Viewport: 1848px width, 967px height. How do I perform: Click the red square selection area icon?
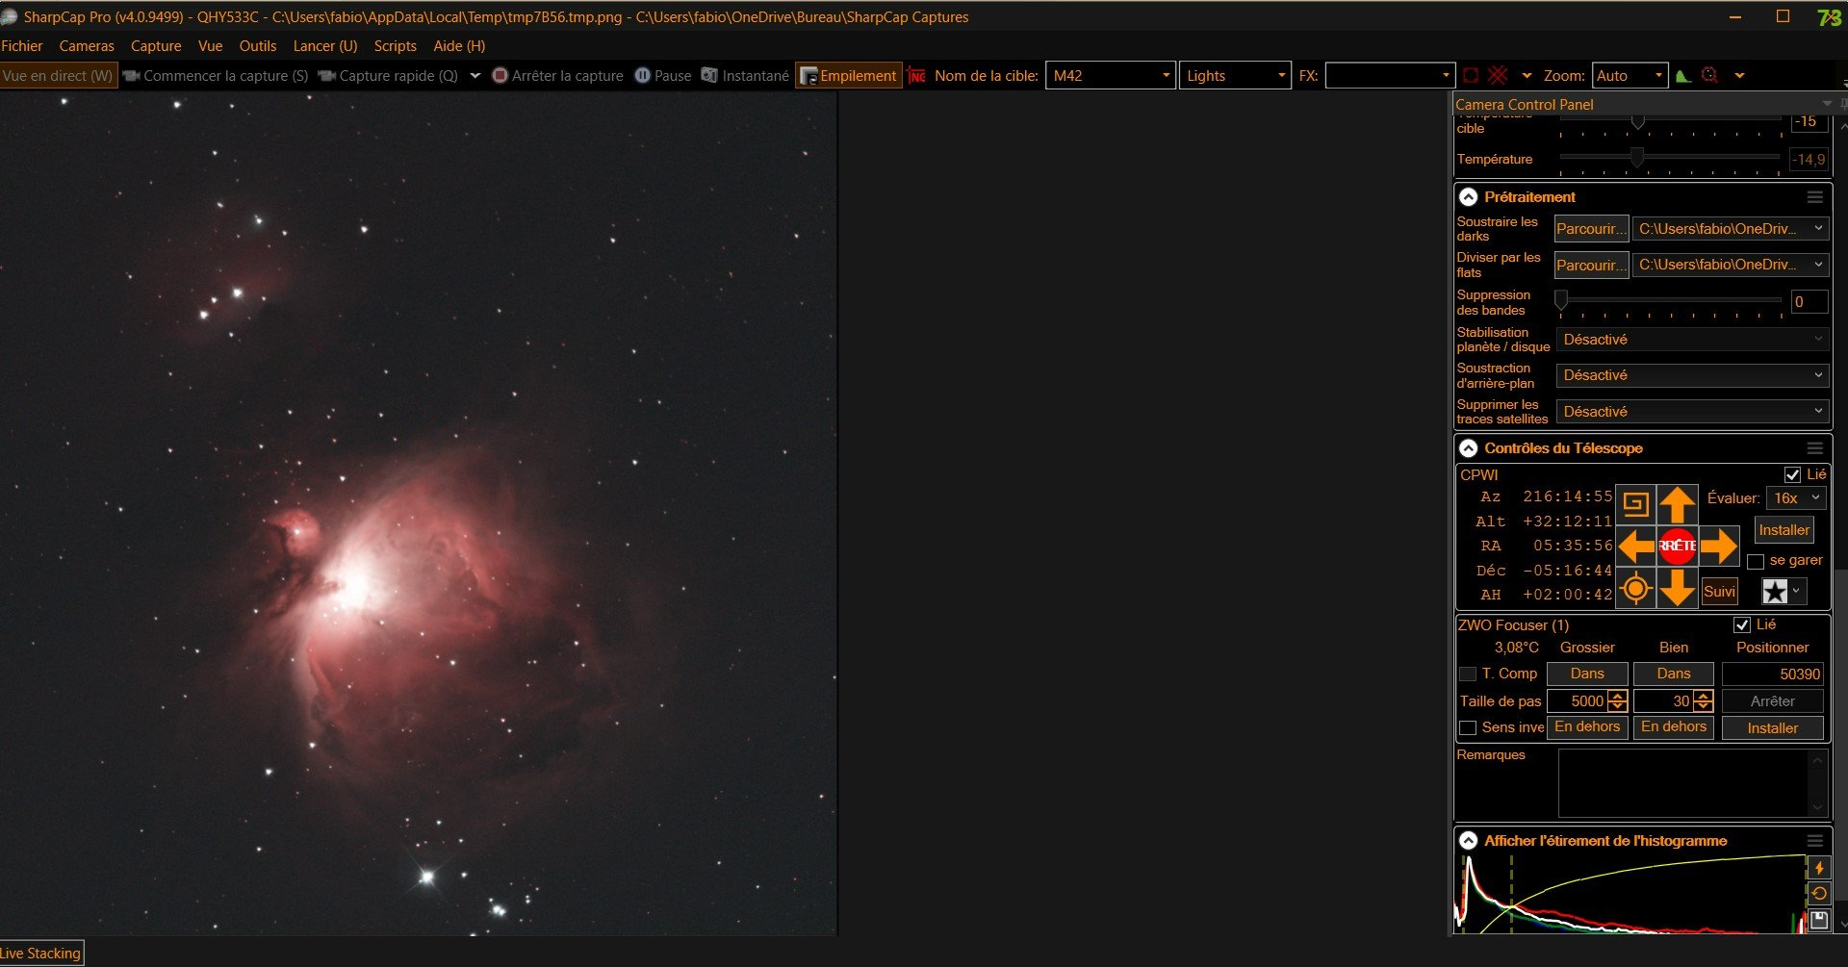click(x=1470, y=75)
